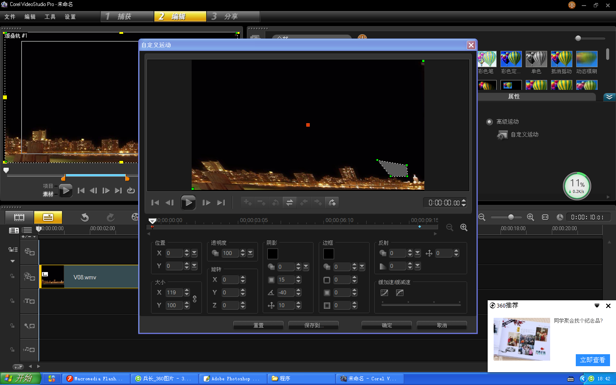
Task: Zoom in the custom motion keyframe timeline
Action: pyautogui.click(x=464, y=228)
